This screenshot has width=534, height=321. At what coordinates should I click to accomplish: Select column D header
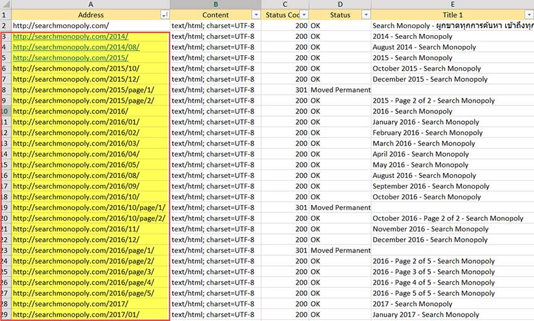pos(340,4)
